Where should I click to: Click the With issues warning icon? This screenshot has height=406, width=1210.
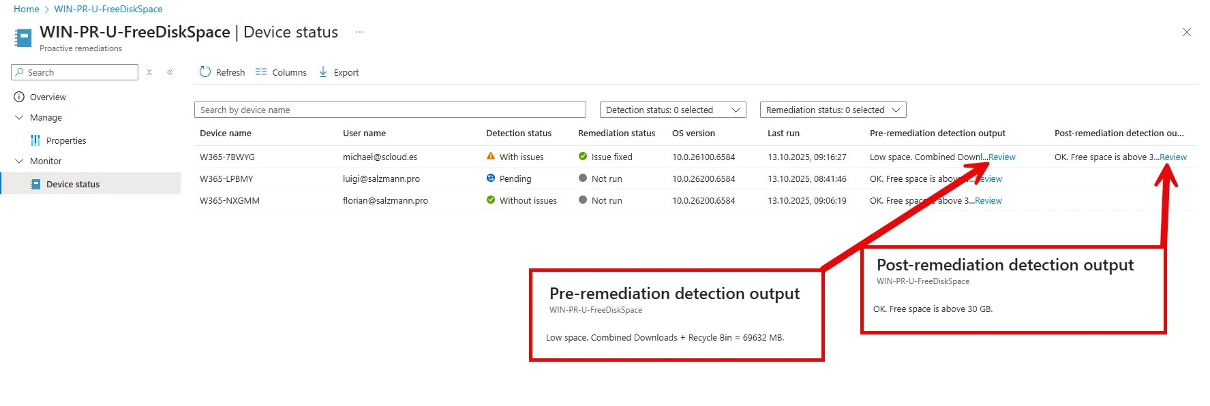coord(491,156)
